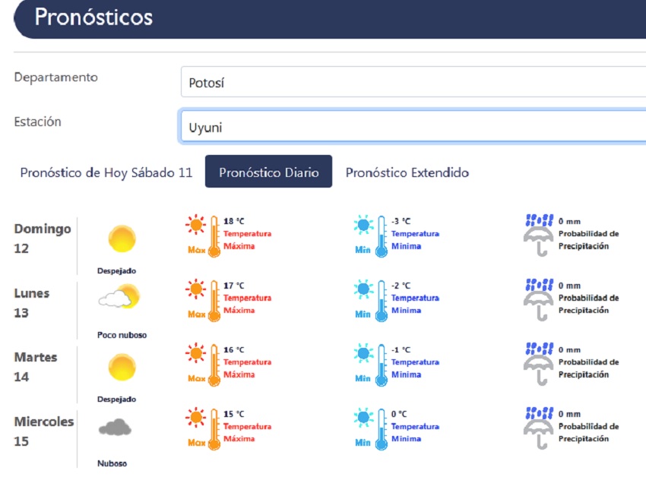Click Monday's Poco nuboso cloud-sun icon
This screenshot has width=646, height=477.
point(120,297)
